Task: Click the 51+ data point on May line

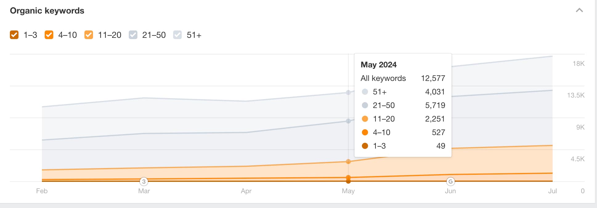Action: (x=348, y=92)
